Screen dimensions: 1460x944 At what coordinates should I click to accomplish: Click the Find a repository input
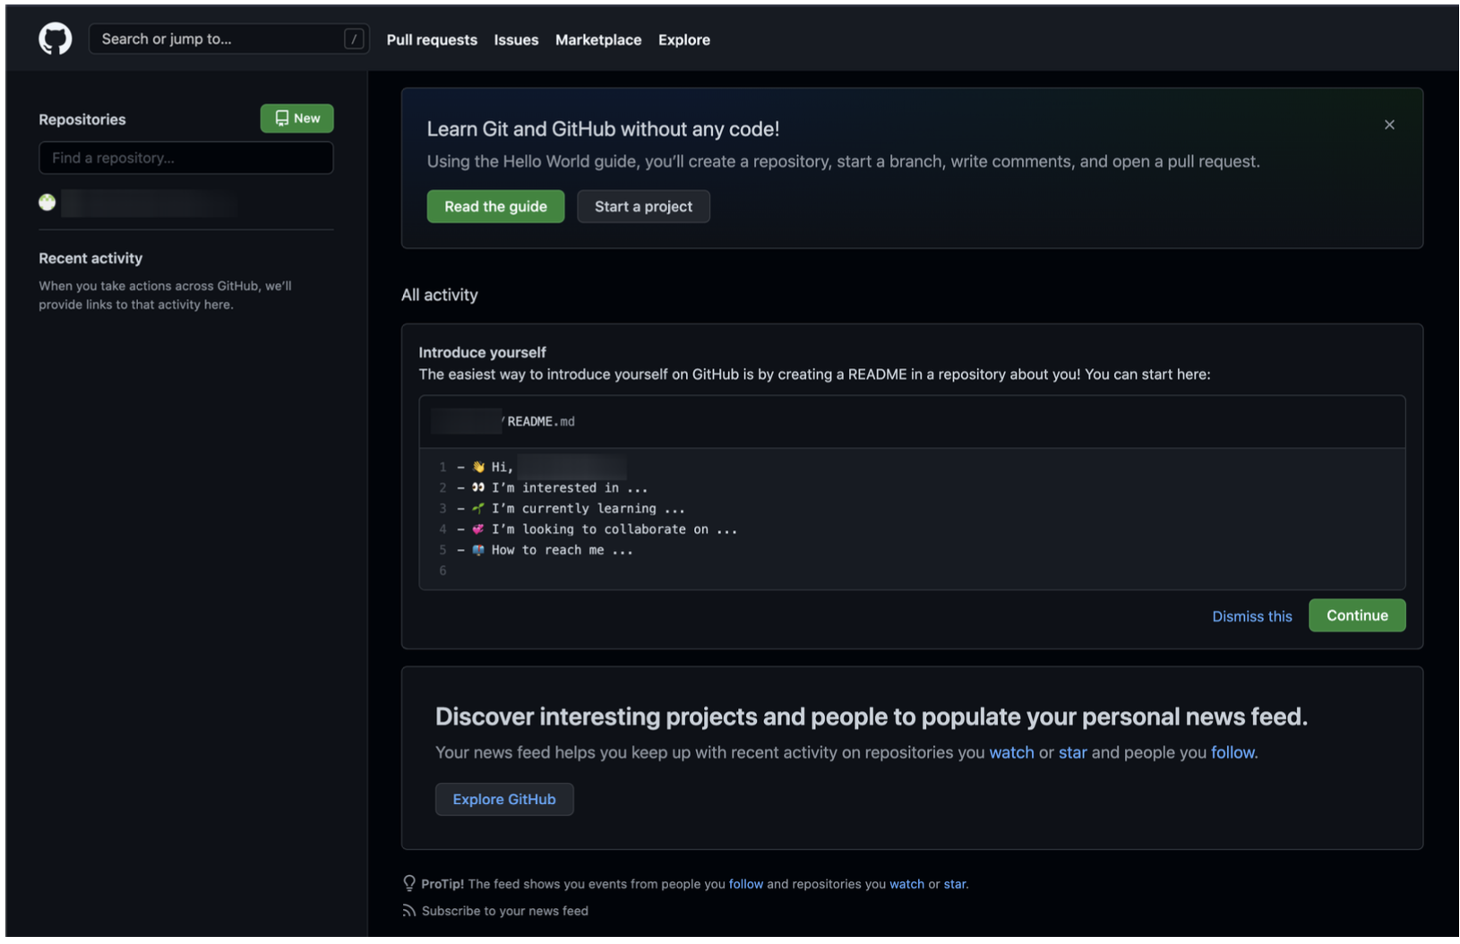coord(186,158)
